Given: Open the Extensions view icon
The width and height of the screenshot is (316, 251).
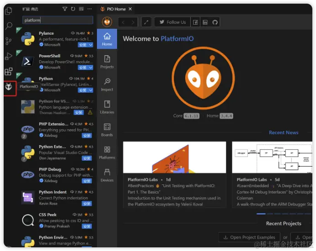Looking at the screenshot, I should pyautogui.click(x=9, y=71).
